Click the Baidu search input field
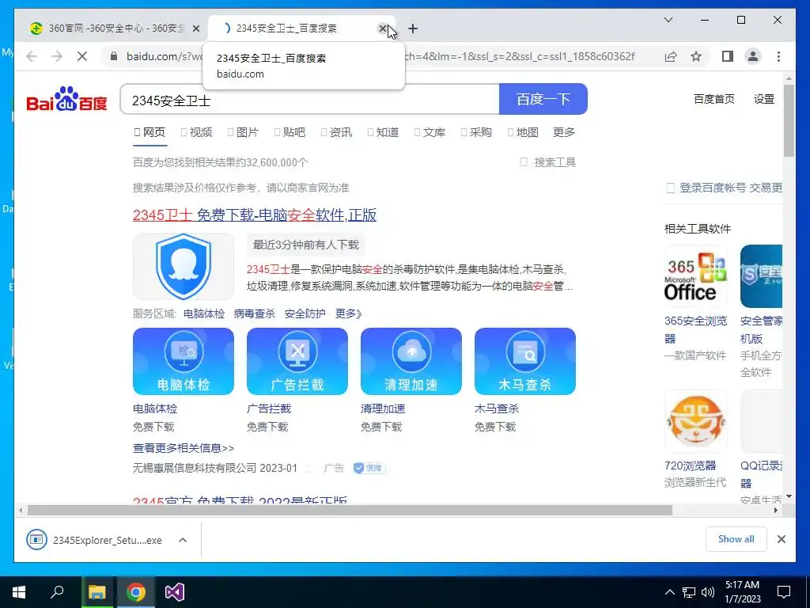 pyautogui.click(x=310, y=99)
